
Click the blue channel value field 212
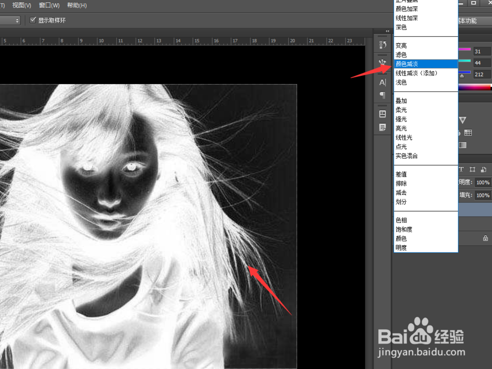click(x=482, y=74)
